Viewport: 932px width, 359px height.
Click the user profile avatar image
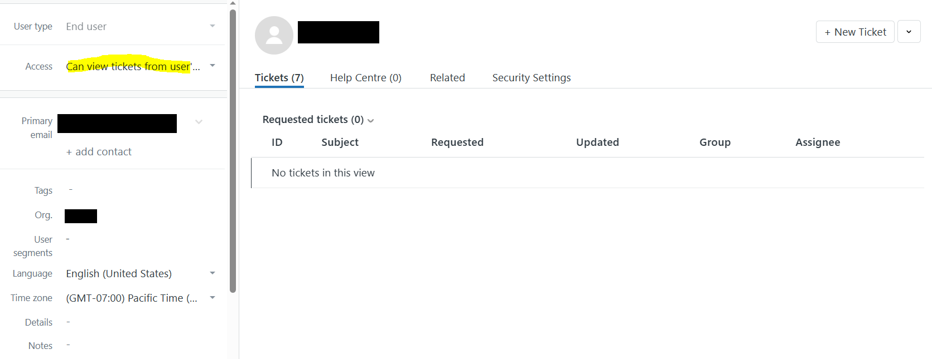tap(274, 35)
